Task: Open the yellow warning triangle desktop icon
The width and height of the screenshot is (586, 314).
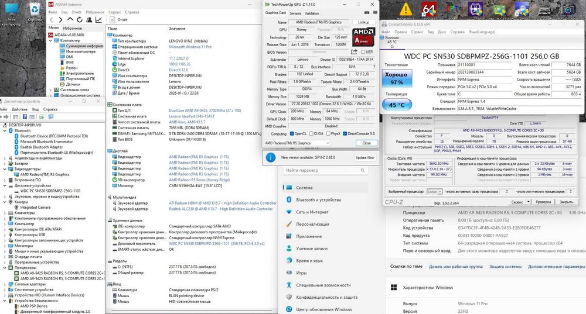Action: point(405,9)
